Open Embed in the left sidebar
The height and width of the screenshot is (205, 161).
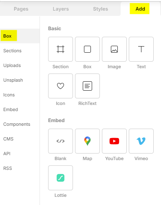20,109
